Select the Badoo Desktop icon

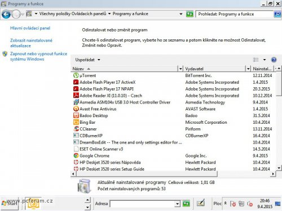(76, 115)
